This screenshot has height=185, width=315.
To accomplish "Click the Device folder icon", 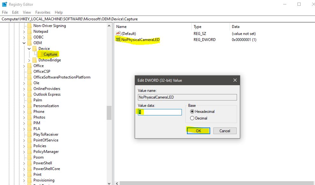I will 35,48.
